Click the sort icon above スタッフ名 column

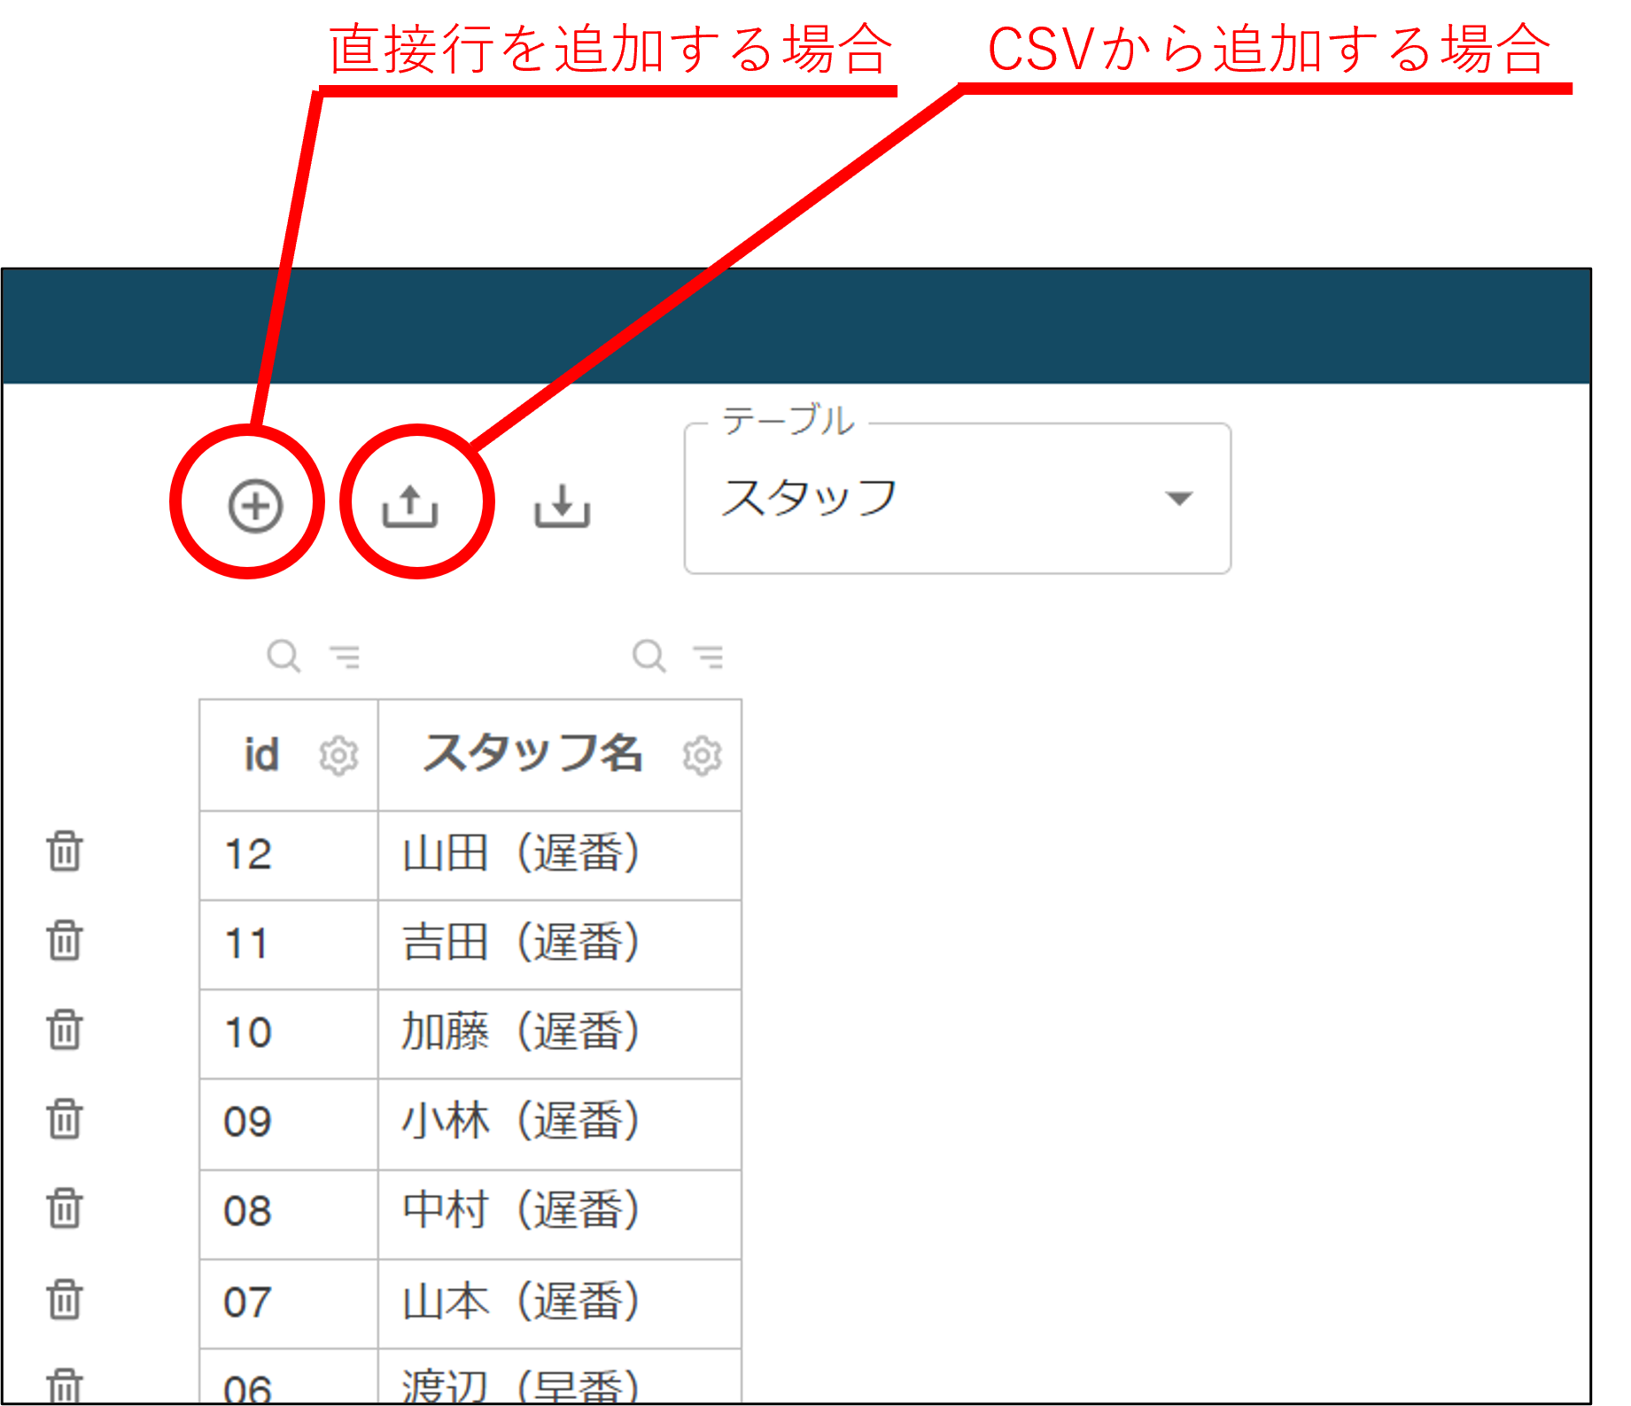click(x=709, y=656)
